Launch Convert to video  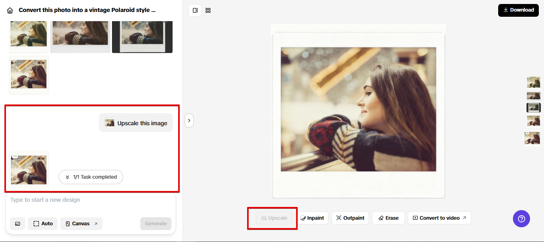(439, 218)
